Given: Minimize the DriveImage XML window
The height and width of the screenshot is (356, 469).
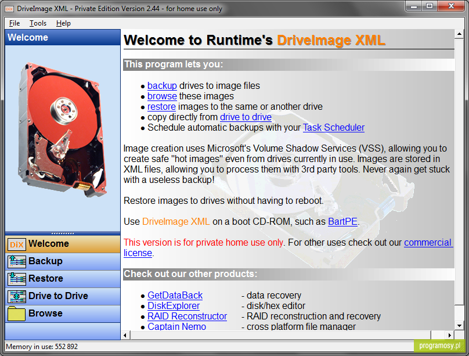Looking at the screenshot, I should (x=414, y=6).
